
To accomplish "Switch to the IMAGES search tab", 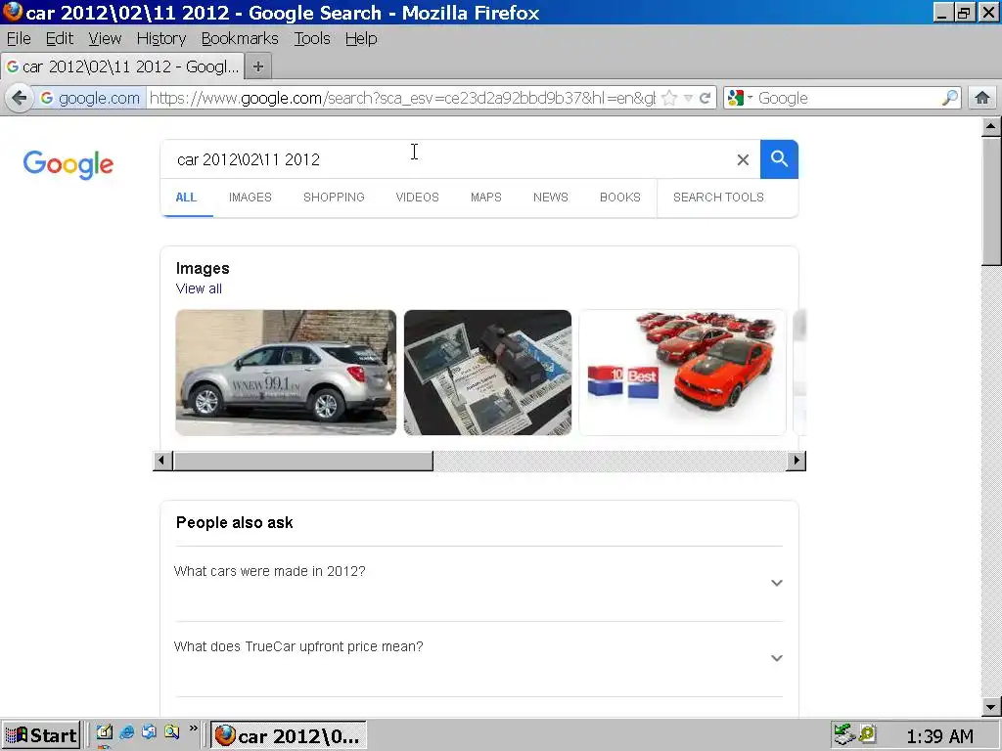I will pos(250,198).
